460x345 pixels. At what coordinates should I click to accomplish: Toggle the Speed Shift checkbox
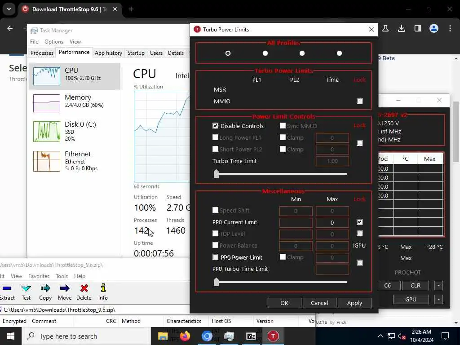215,210
